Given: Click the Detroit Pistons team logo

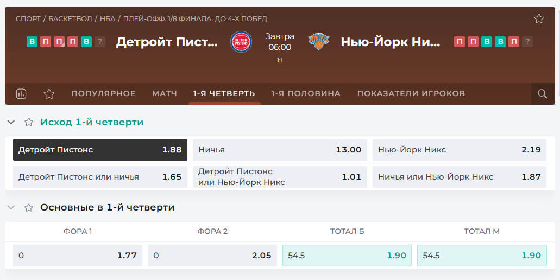Looking at the screenshot, I should point(241,42).
